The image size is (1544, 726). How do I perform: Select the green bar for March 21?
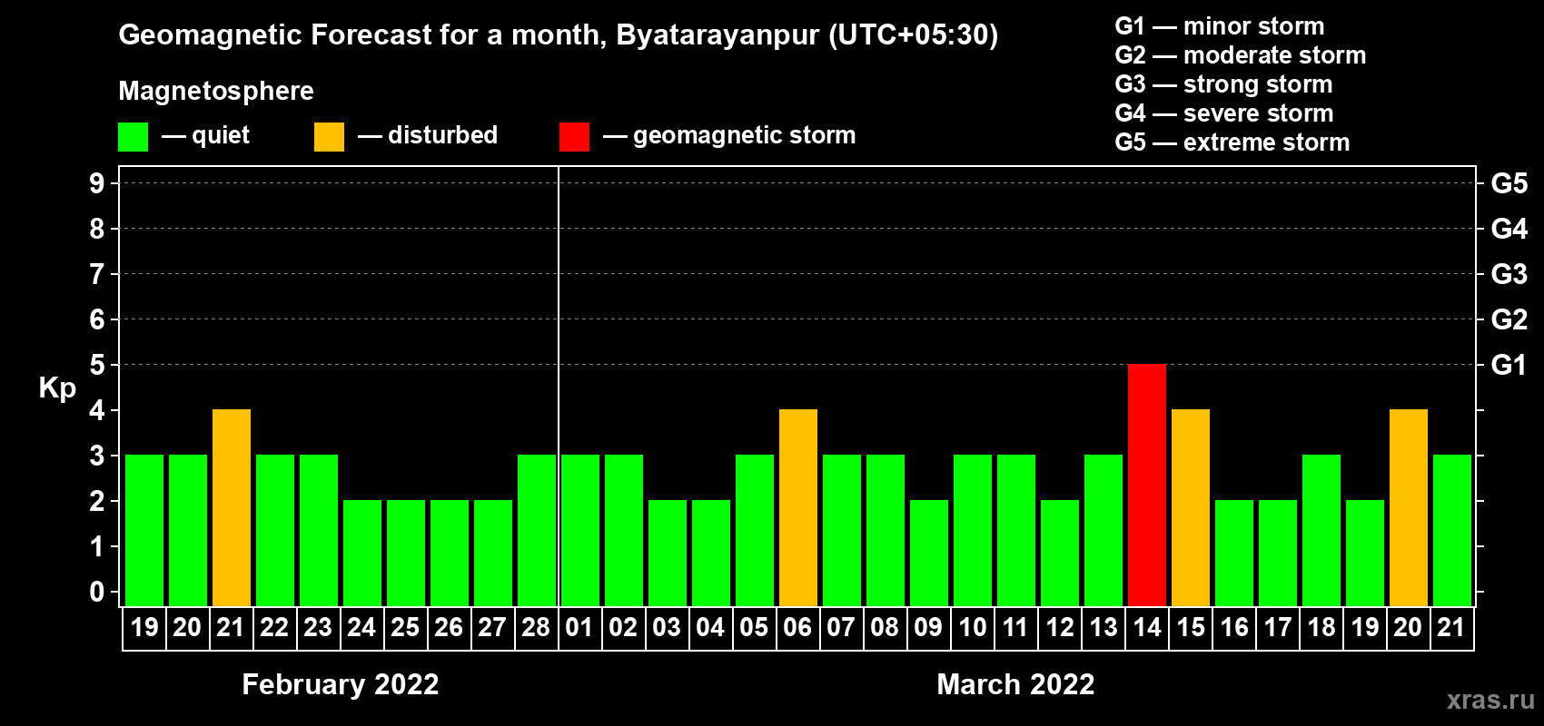[1452, 530]
